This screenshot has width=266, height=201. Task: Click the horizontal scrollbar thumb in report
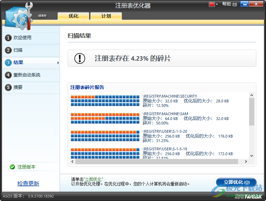click(x=157, y=161)
